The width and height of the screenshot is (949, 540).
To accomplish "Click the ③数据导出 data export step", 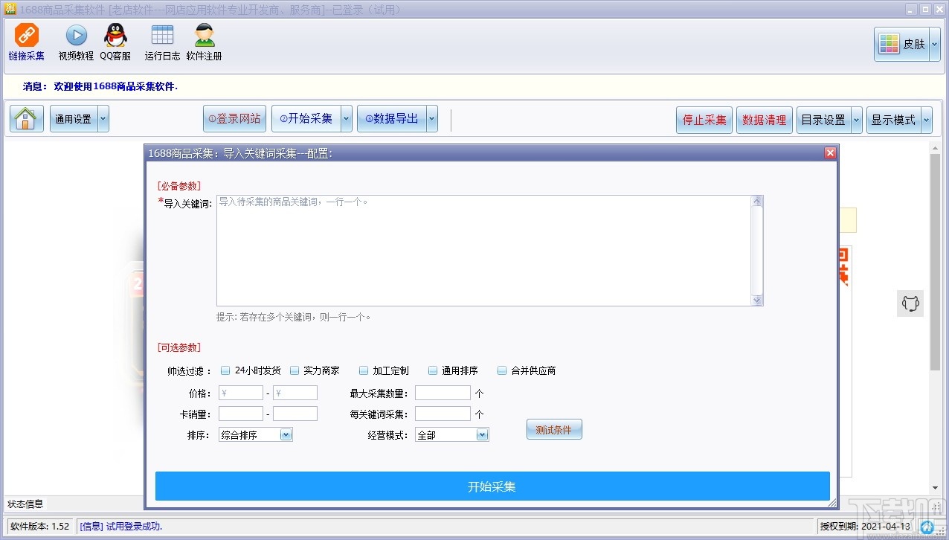I will click(x=393, y=118).
